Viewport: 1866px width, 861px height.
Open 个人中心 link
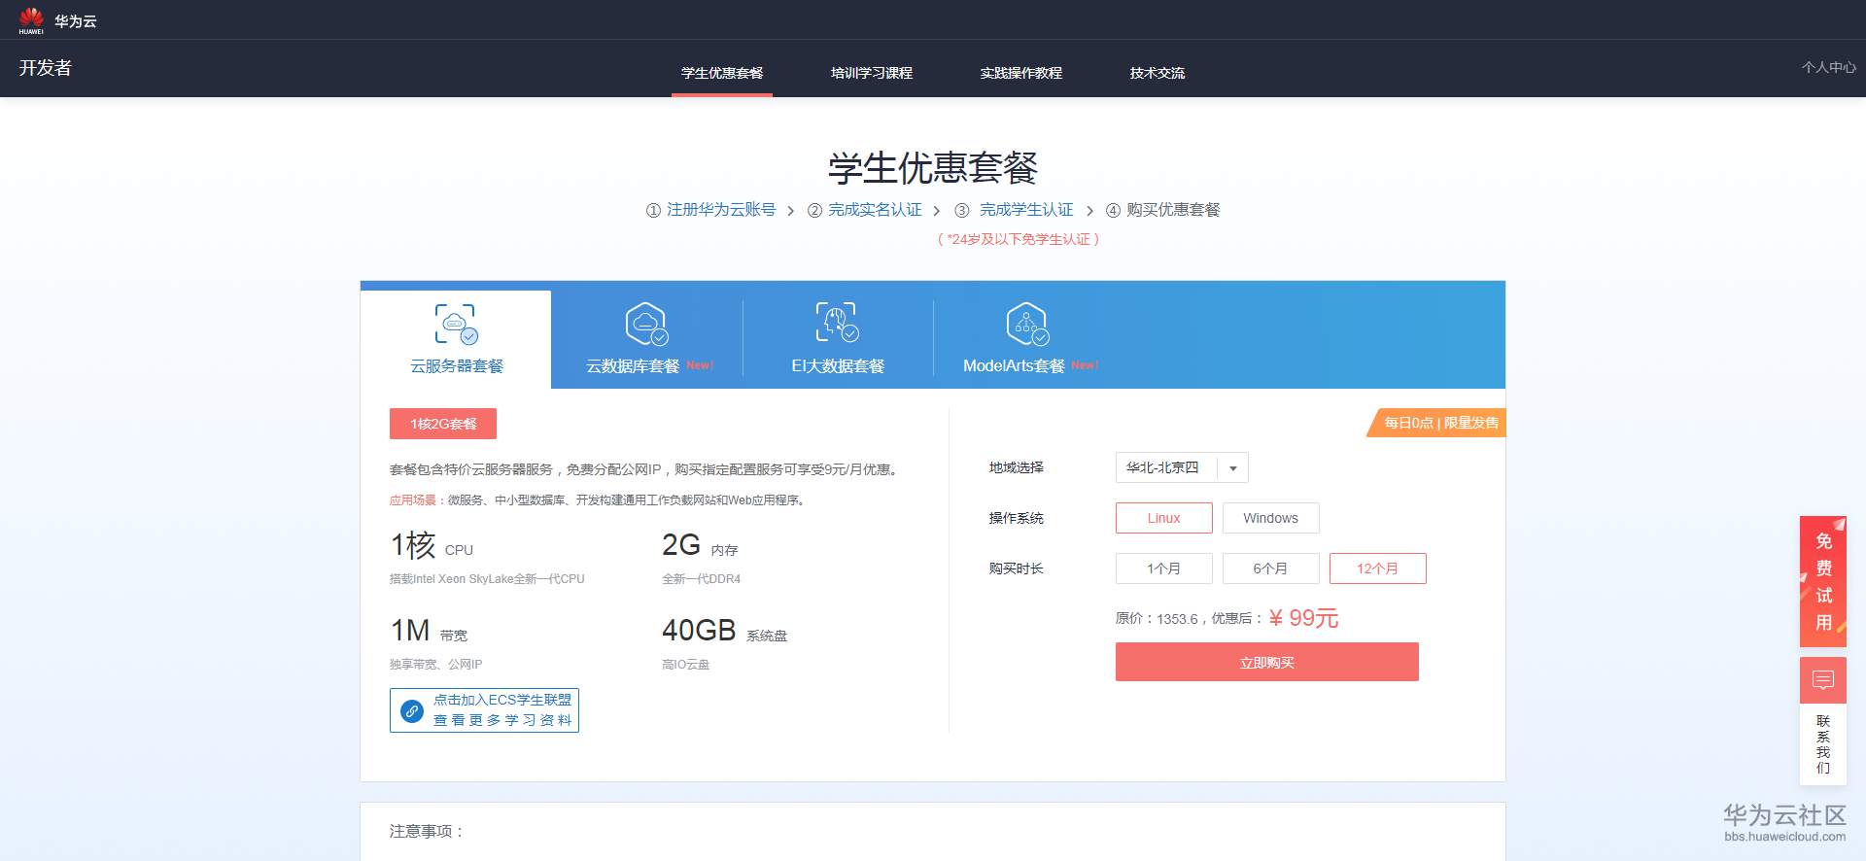pyautogui.click(x=1829, y=67)
